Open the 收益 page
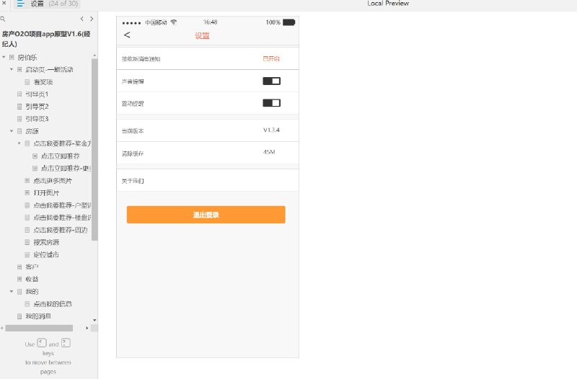This screenshot has width=577, height=379. (x=32, y=279)
